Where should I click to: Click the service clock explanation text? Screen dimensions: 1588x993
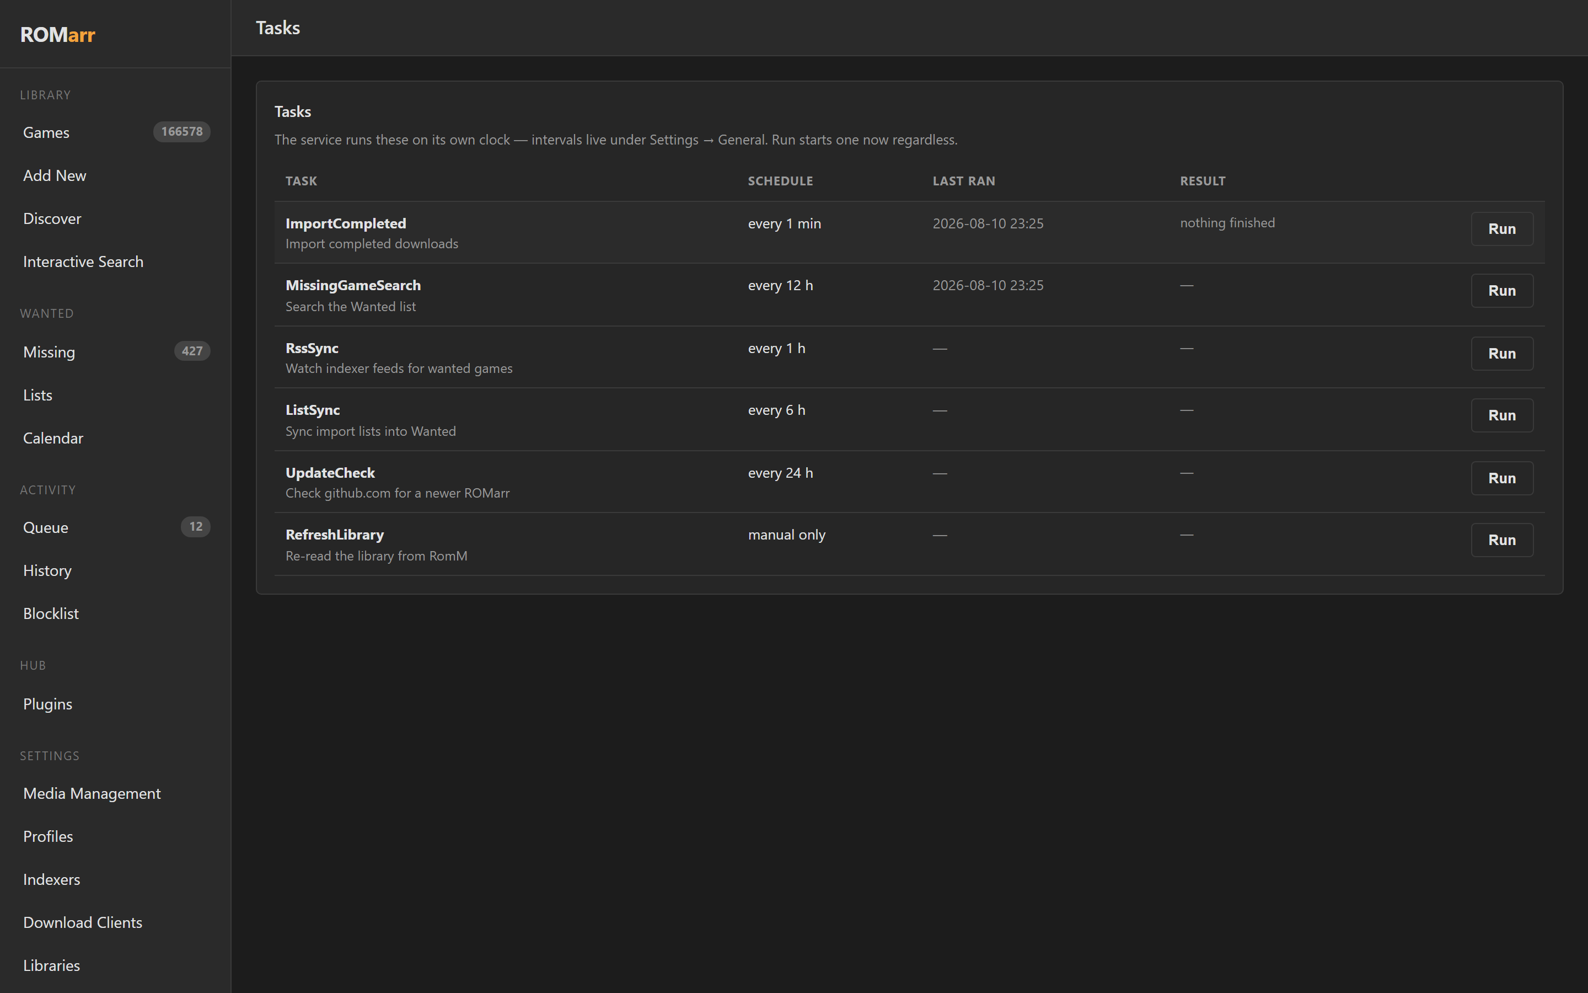[x=615, y=140]
